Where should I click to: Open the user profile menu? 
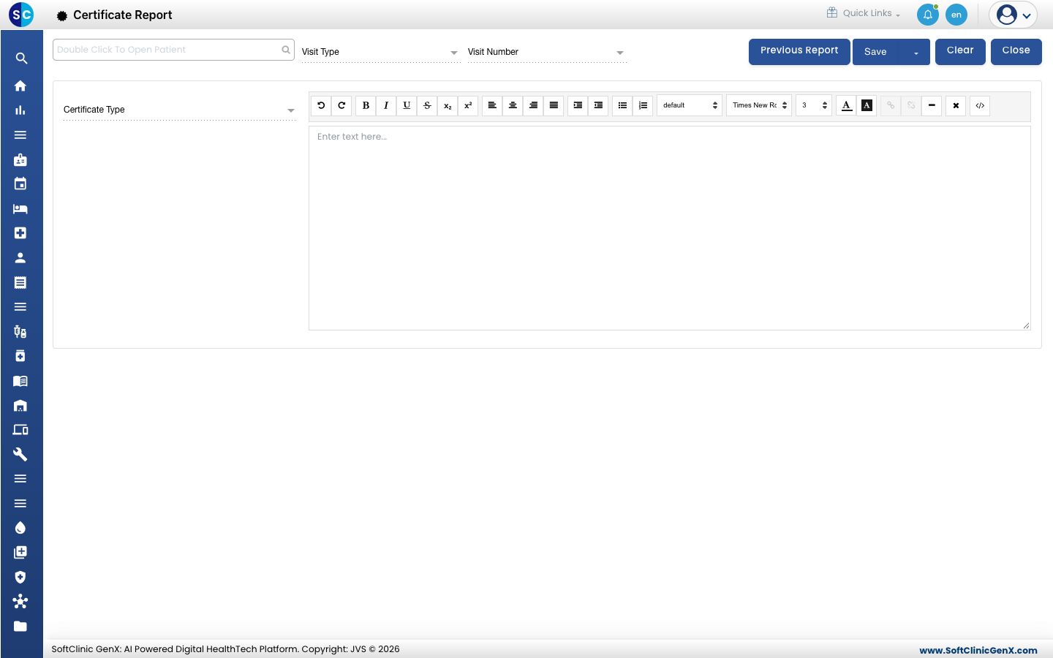(x=1013, y=15)
